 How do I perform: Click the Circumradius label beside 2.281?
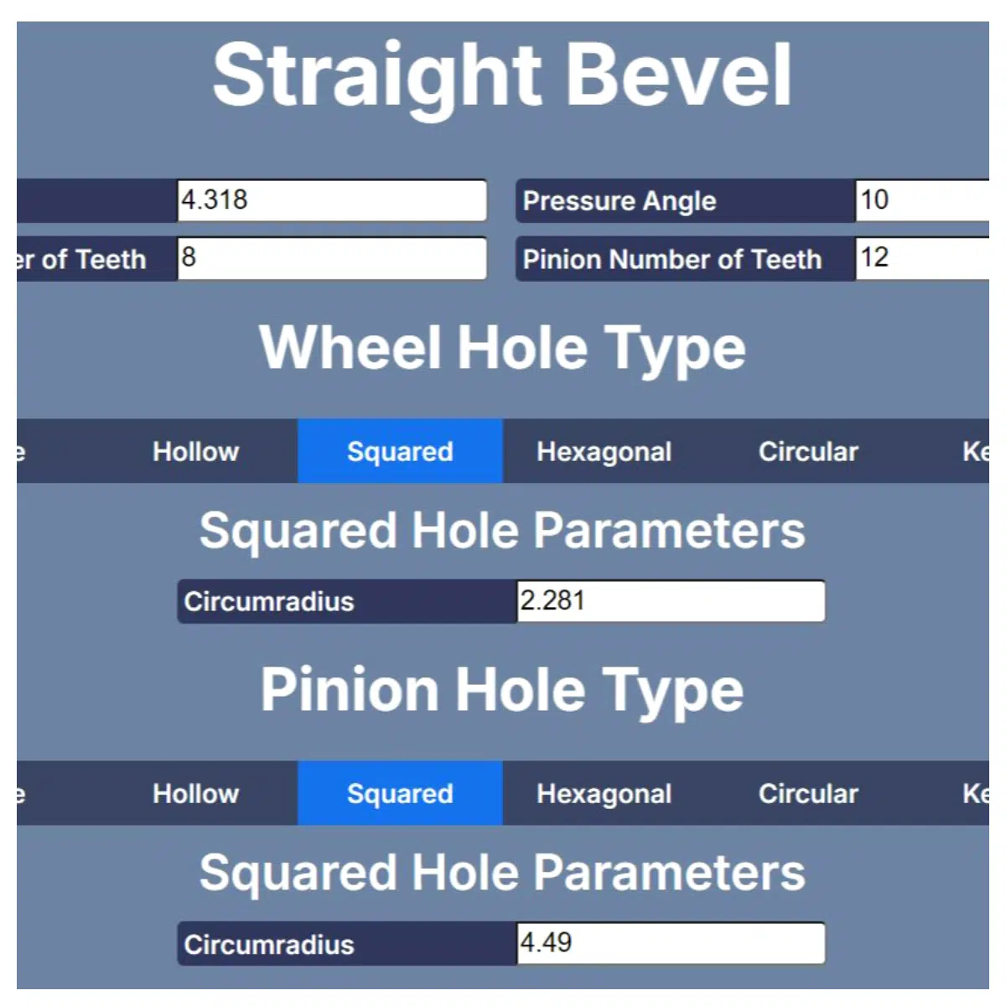pyautogui.click(x=269, y=601)
